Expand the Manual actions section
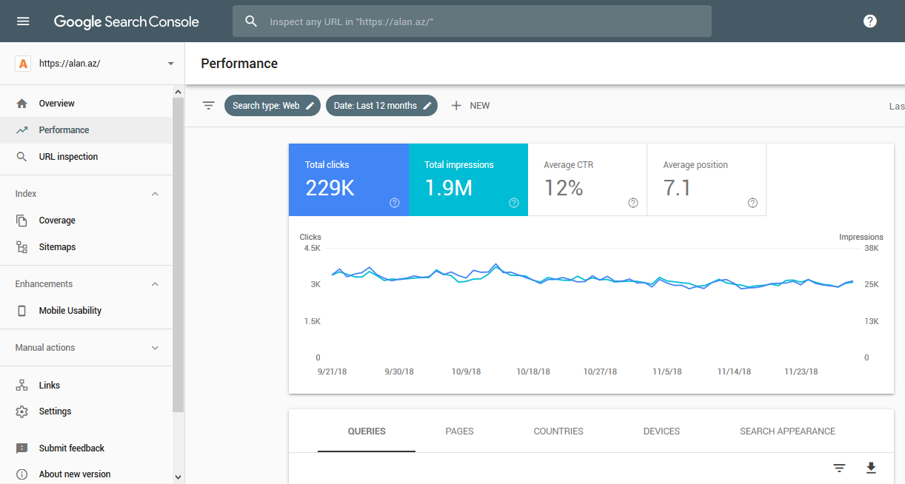 pos(155,348)
